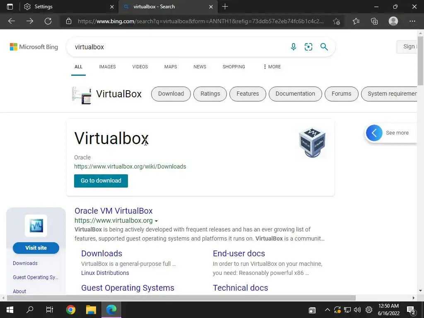Reload the page with refresh icon
424x318 pixels.
[48, 21]
